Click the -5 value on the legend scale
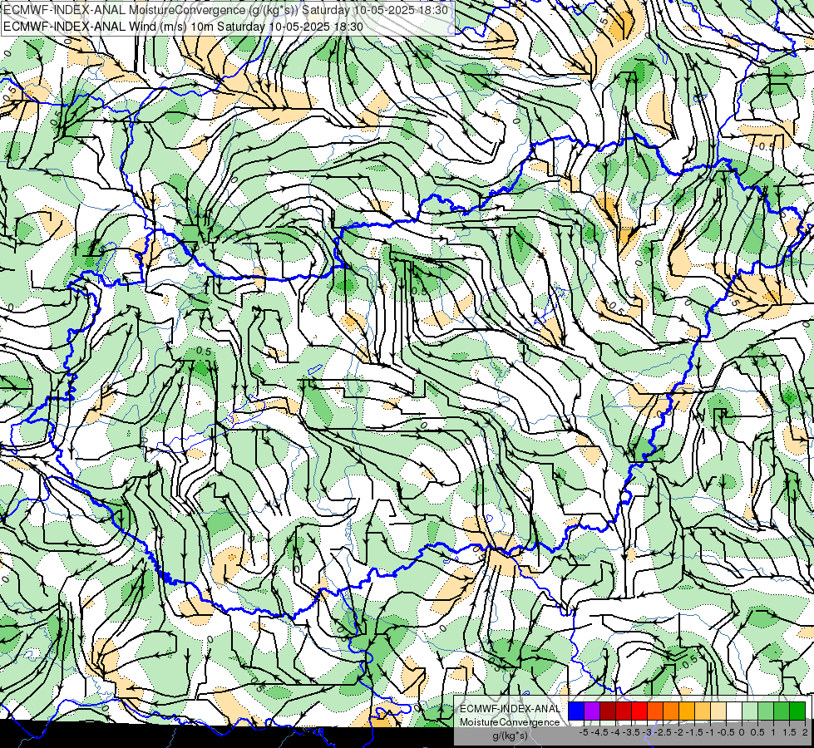Viewport: 814px width, 748px height. coord(584,732)
